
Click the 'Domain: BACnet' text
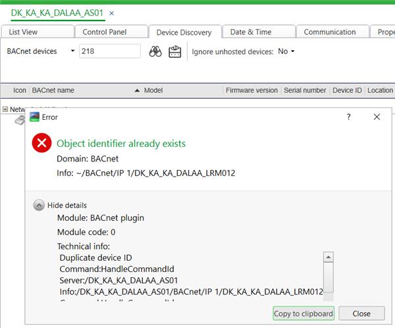[x=88, y=159]
